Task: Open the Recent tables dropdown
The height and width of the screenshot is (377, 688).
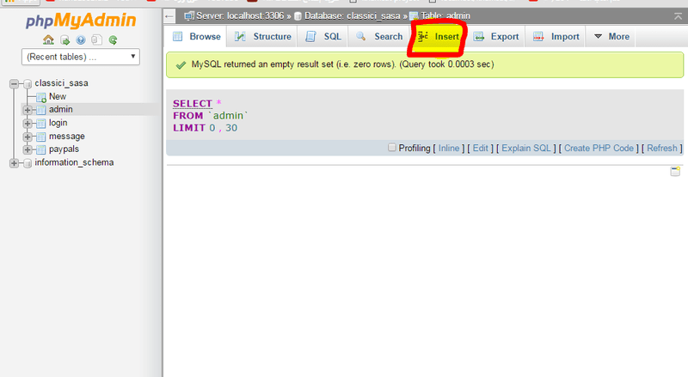Action: [x=81, y=57]
